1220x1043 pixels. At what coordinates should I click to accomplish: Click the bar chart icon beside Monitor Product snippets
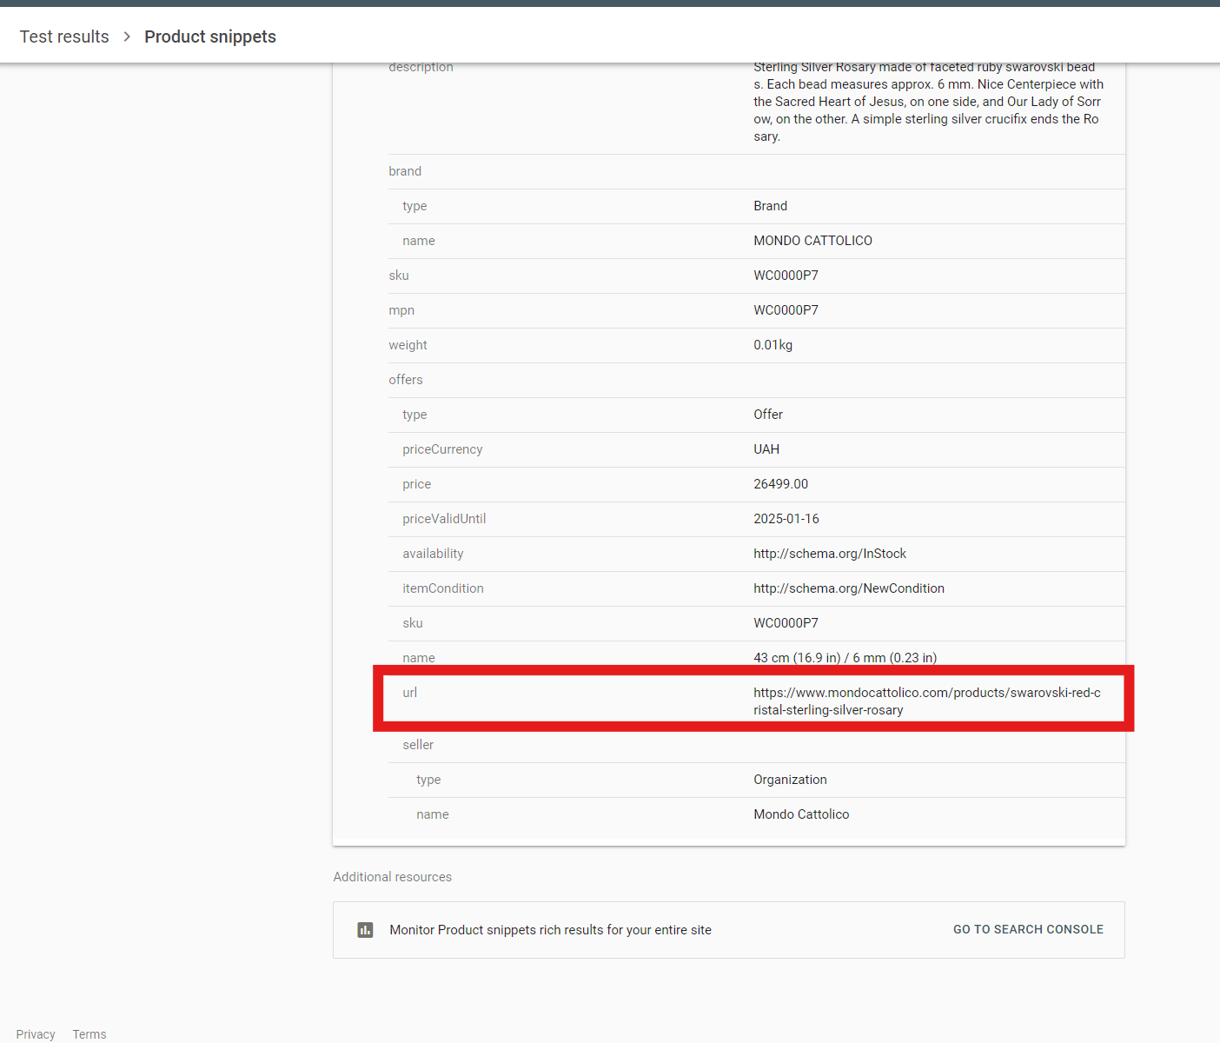click(365, 930)
